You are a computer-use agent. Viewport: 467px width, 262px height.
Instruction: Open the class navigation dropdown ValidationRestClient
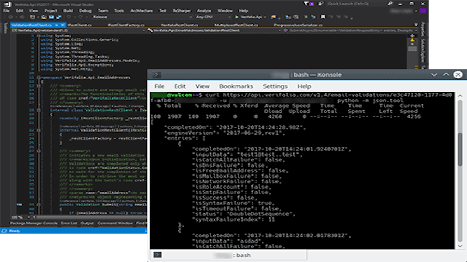(215, 30)
